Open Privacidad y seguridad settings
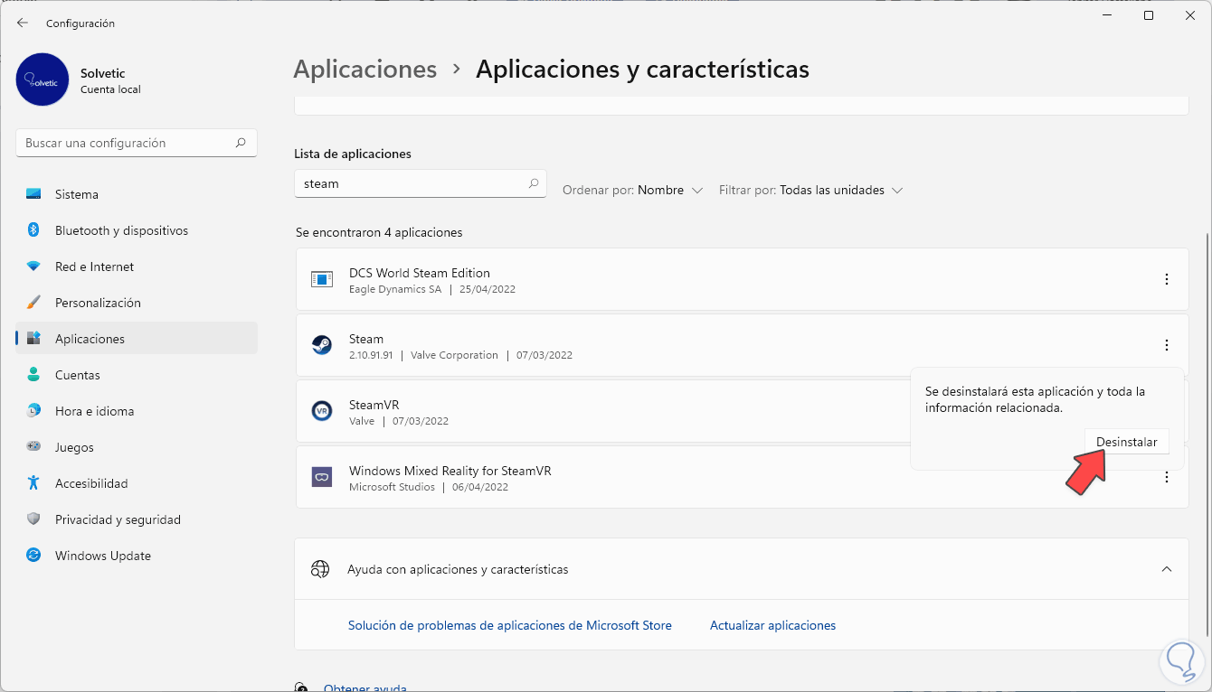The height and width of the screenshot is (692, 1212). [137, 519]
